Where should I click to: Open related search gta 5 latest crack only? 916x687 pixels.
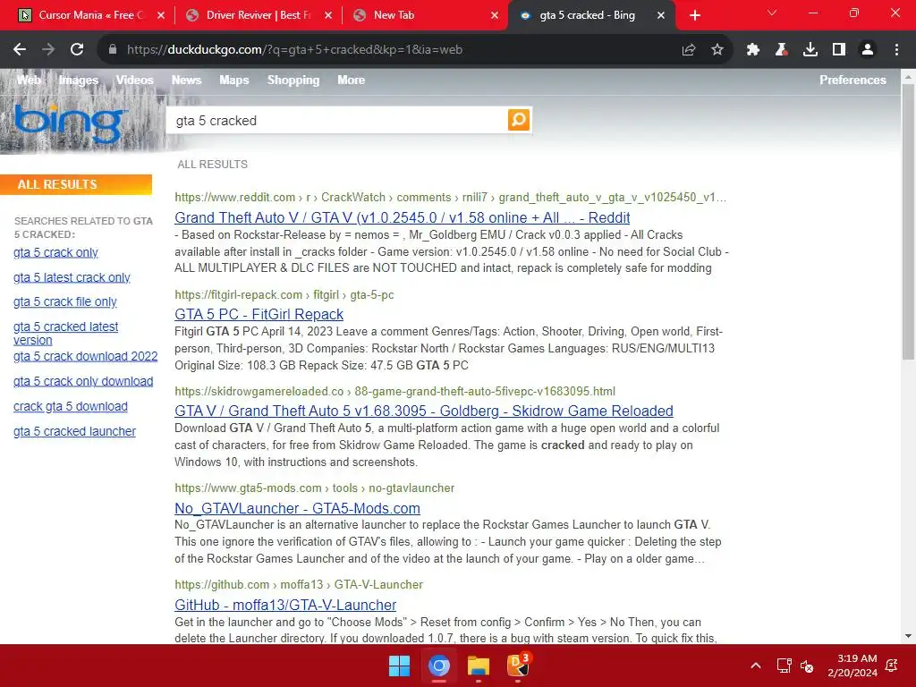coord(72,277)
